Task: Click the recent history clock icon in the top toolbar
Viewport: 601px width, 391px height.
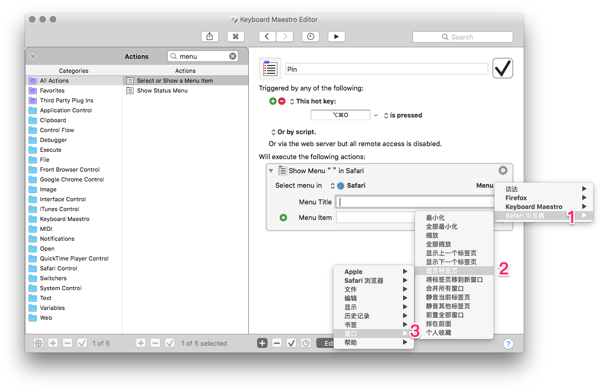Action: tap(311, 36)
